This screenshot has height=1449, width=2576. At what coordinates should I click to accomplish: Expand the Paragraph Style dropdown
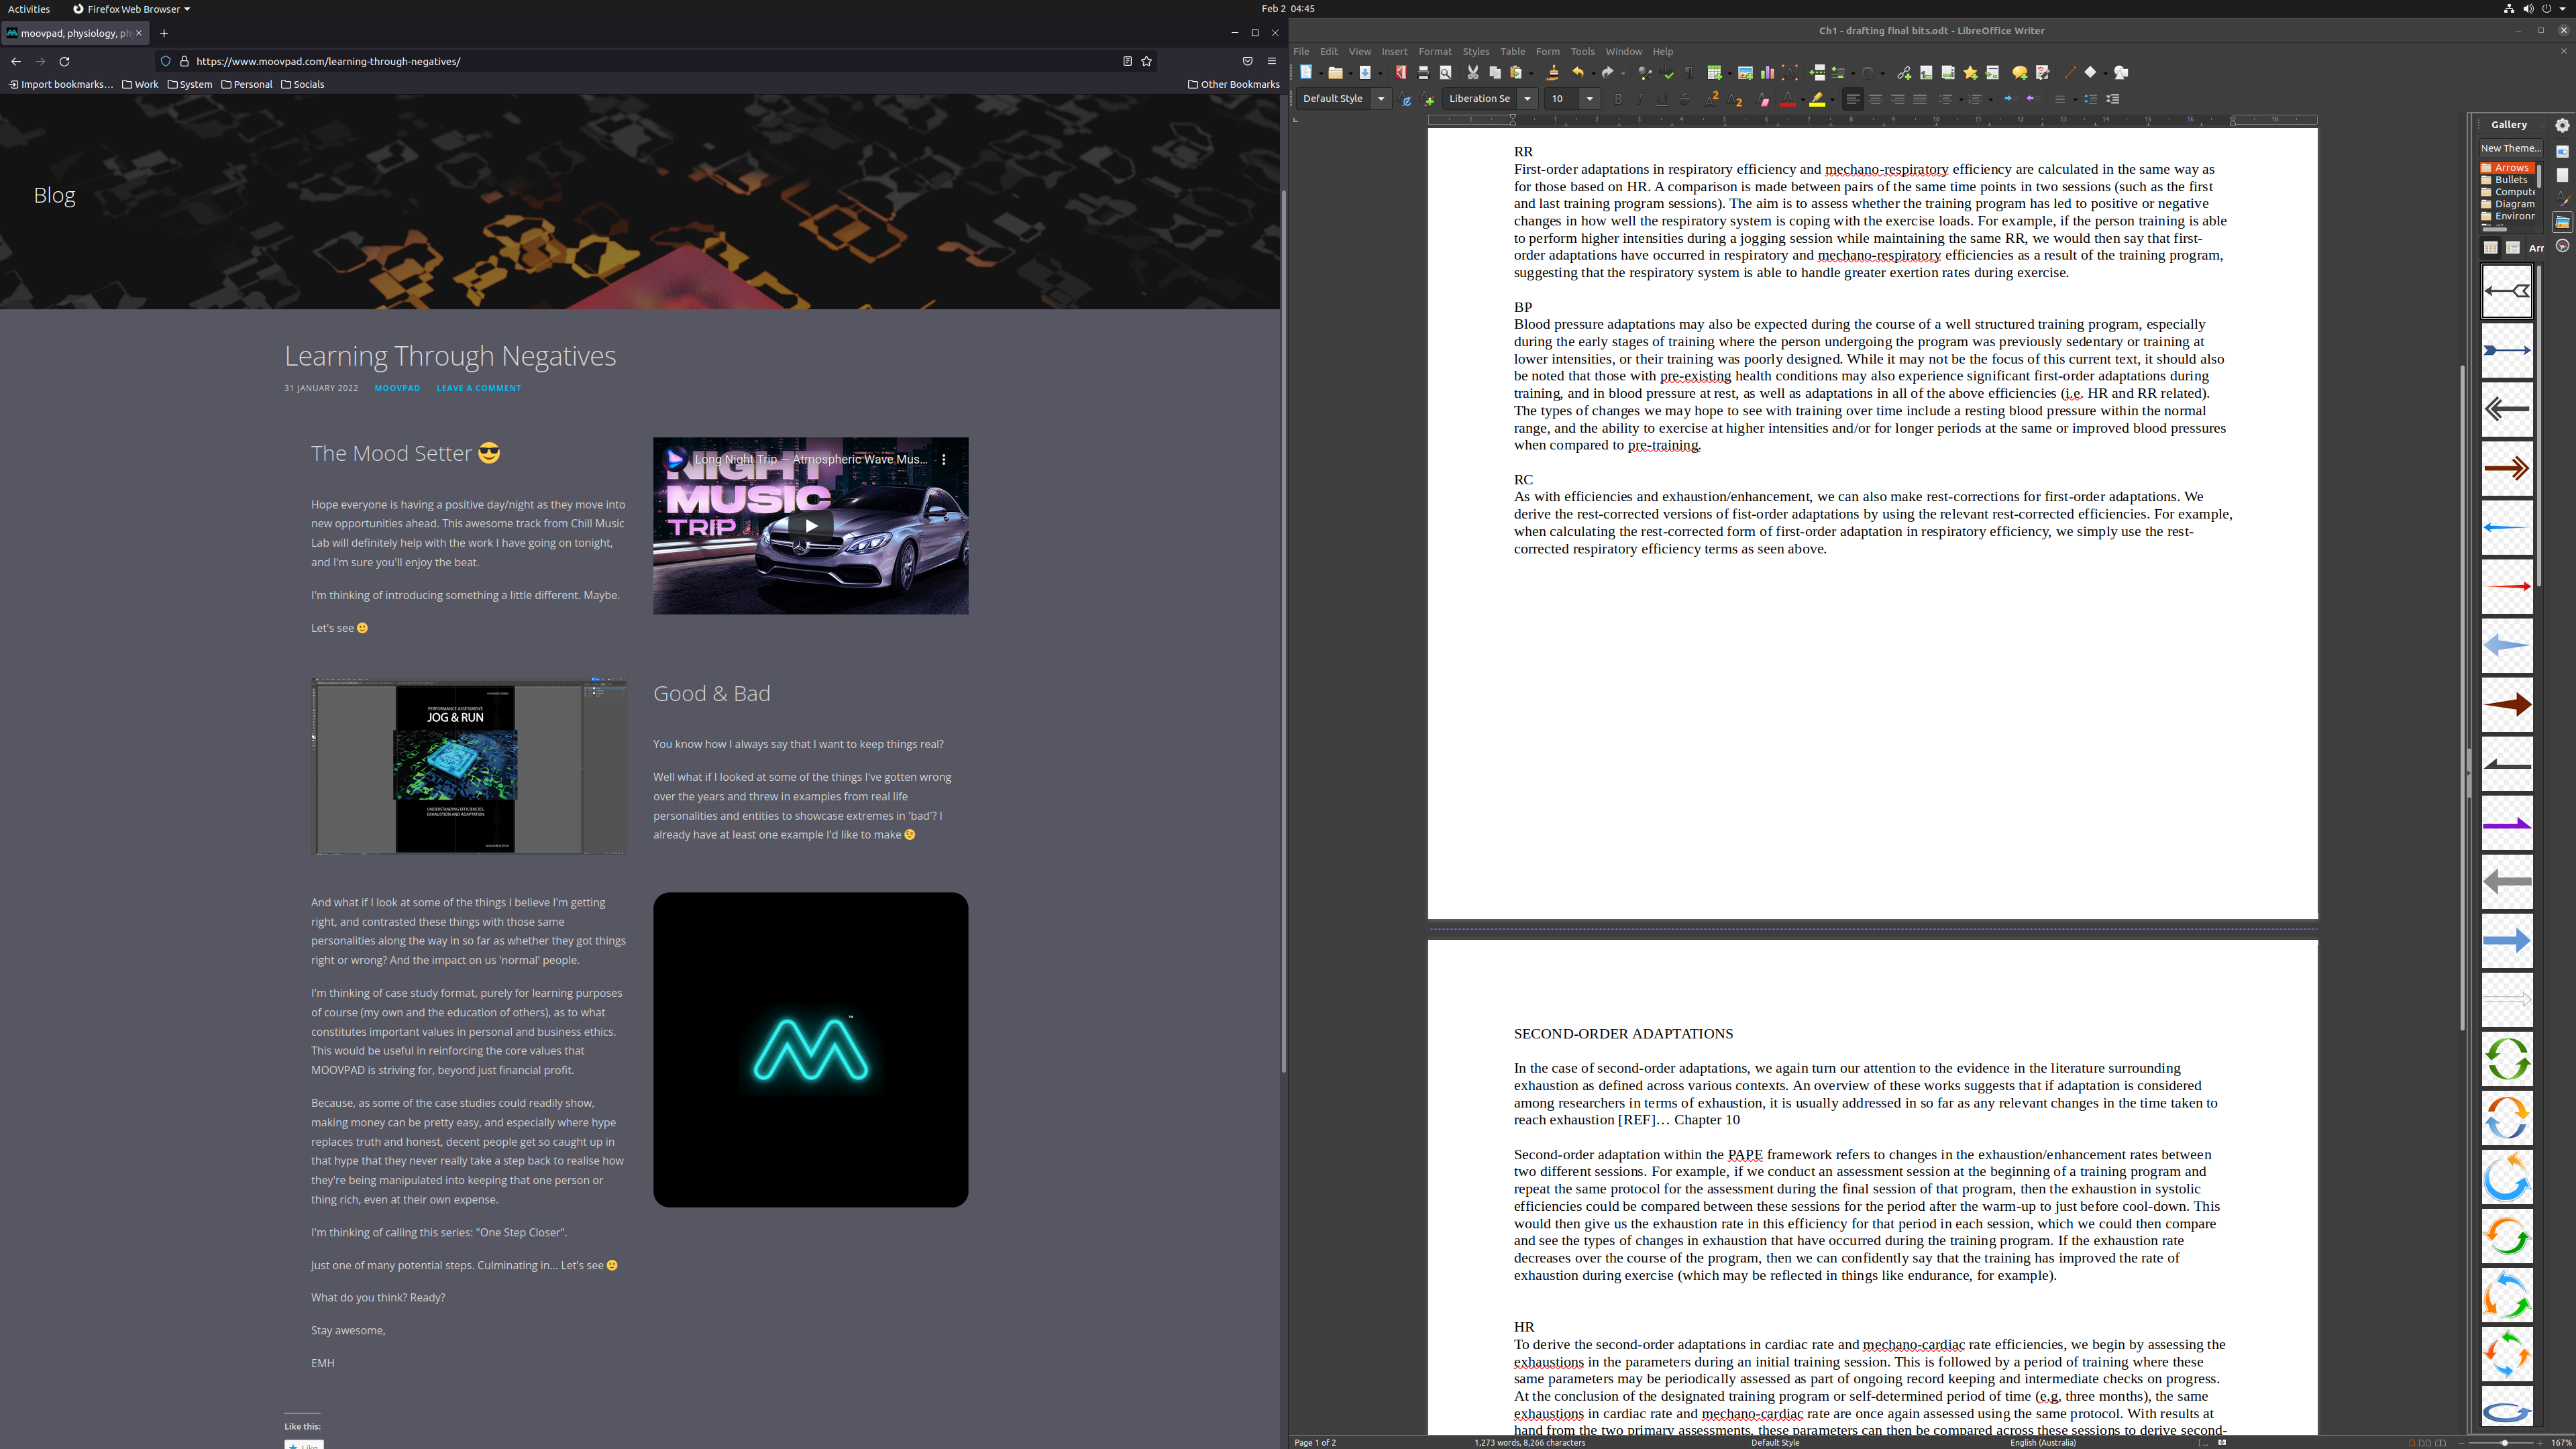click(x=1381, y=99)
